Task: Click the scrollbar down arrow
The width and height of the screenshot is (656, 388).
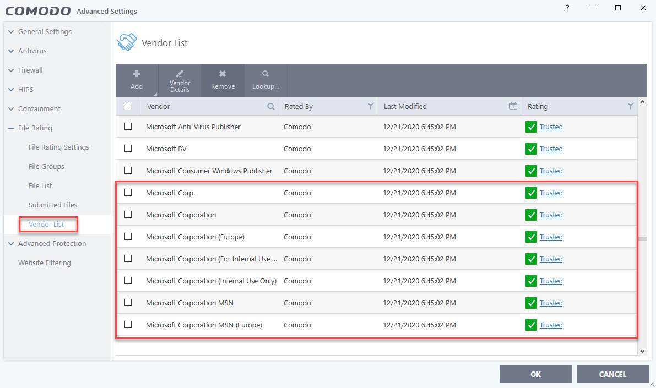Action: tap(643, 351)
